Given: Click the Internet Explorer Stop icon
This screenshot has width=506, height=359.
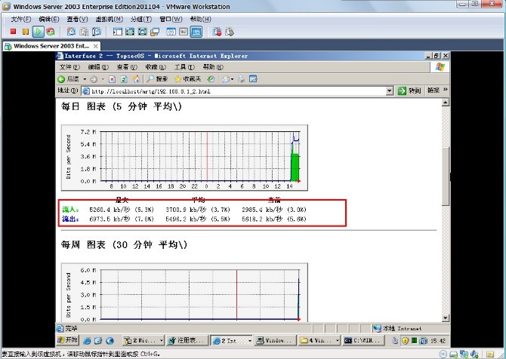Looking at the screenshot, I should click(x=113, y=78).
